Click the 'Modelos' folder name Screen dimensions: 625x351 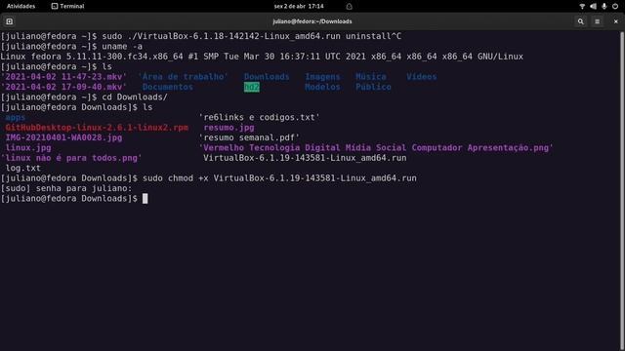pyautogui.click(x=322, y=87)
